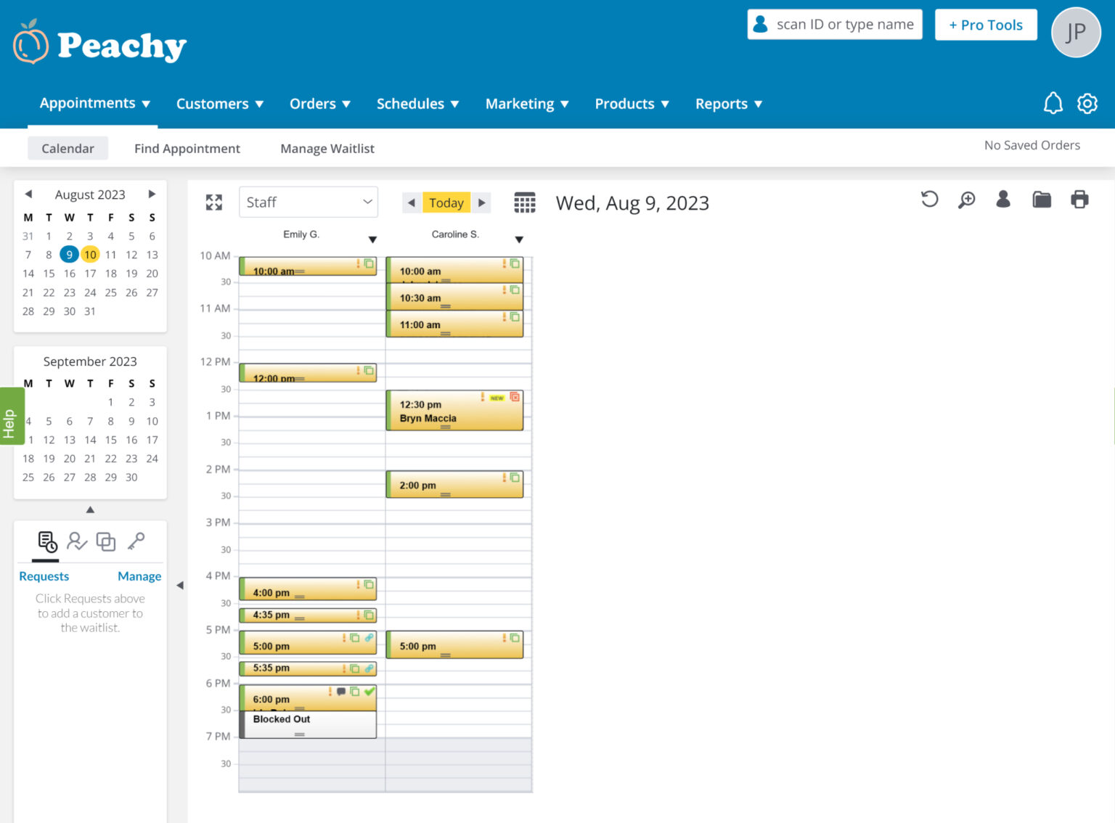Open the month grid calendar view icon
The width and height of the screenshot is (1115, 823).
(524, 202)
